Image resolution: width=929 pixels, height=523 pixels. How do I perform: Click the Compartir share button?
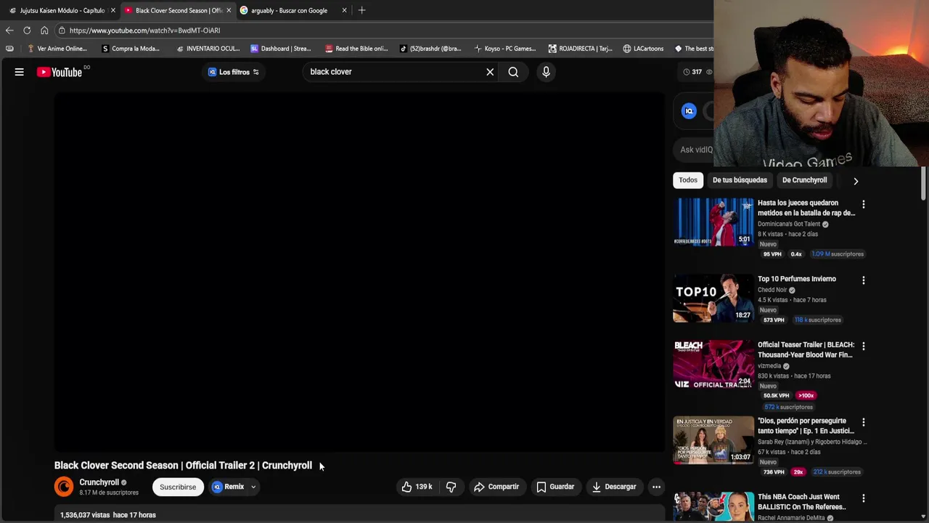coord(496,487)
